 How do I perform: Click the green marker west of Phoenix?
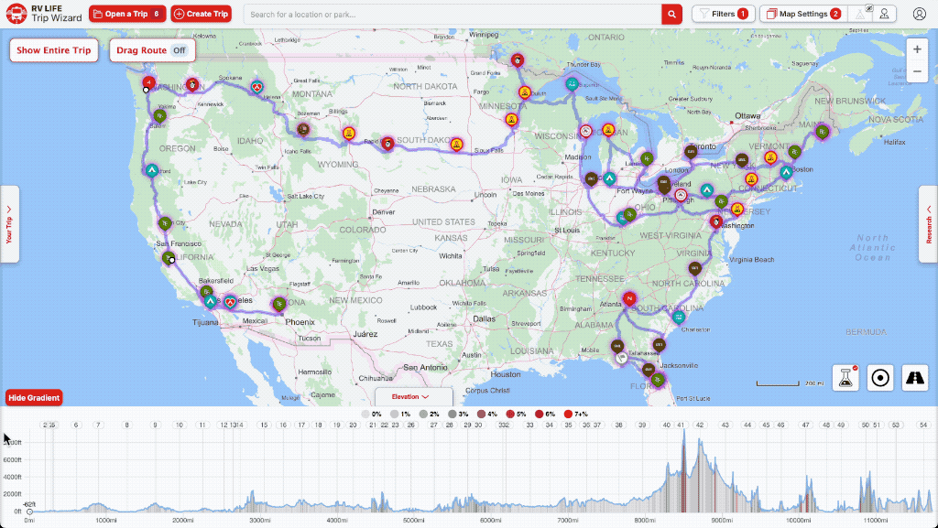click(278, 305)
